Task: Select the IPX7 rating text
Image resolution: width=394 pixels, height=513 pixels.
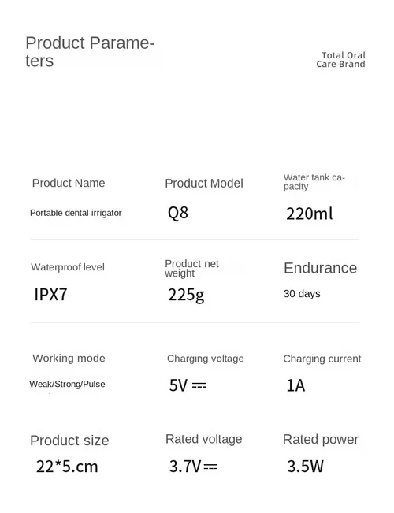Action: click(x=50, y=294)
